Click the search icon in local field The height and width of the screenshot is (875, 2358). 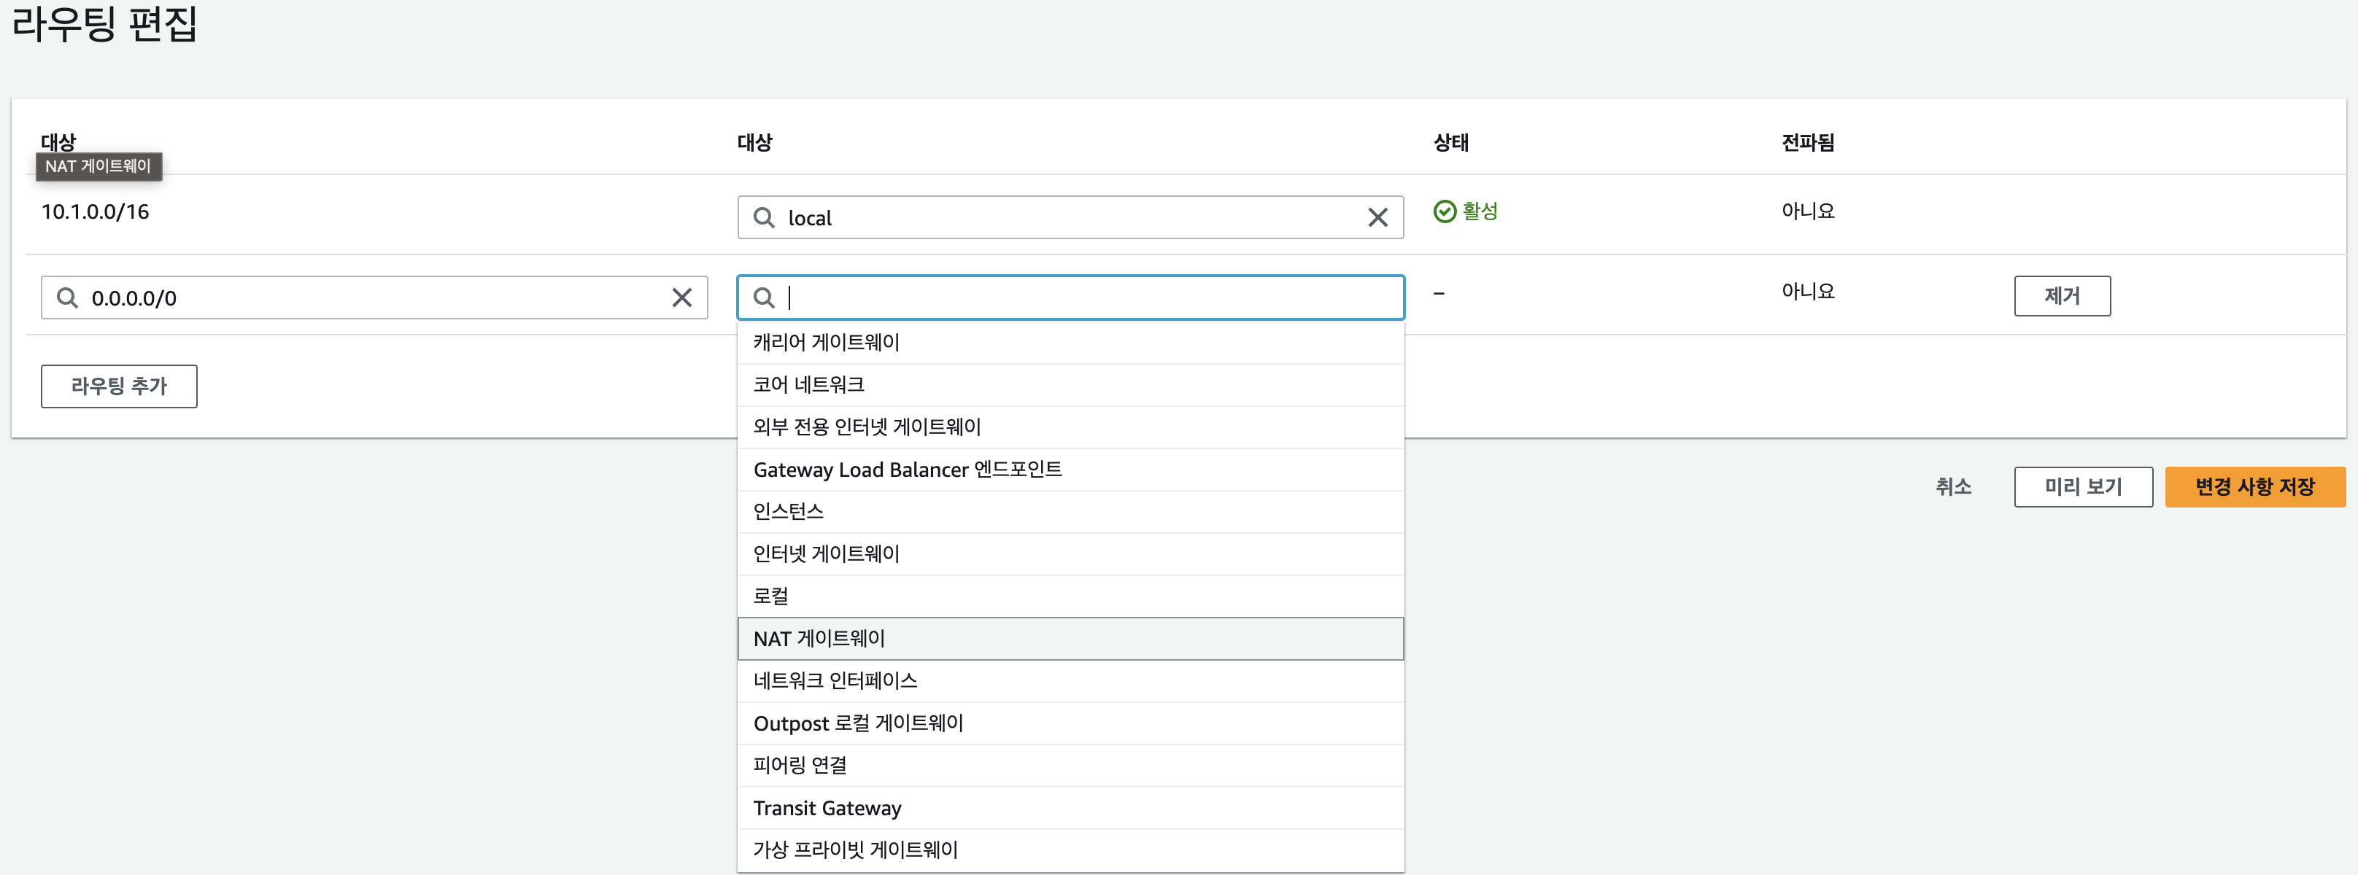(x=763, y=218)
